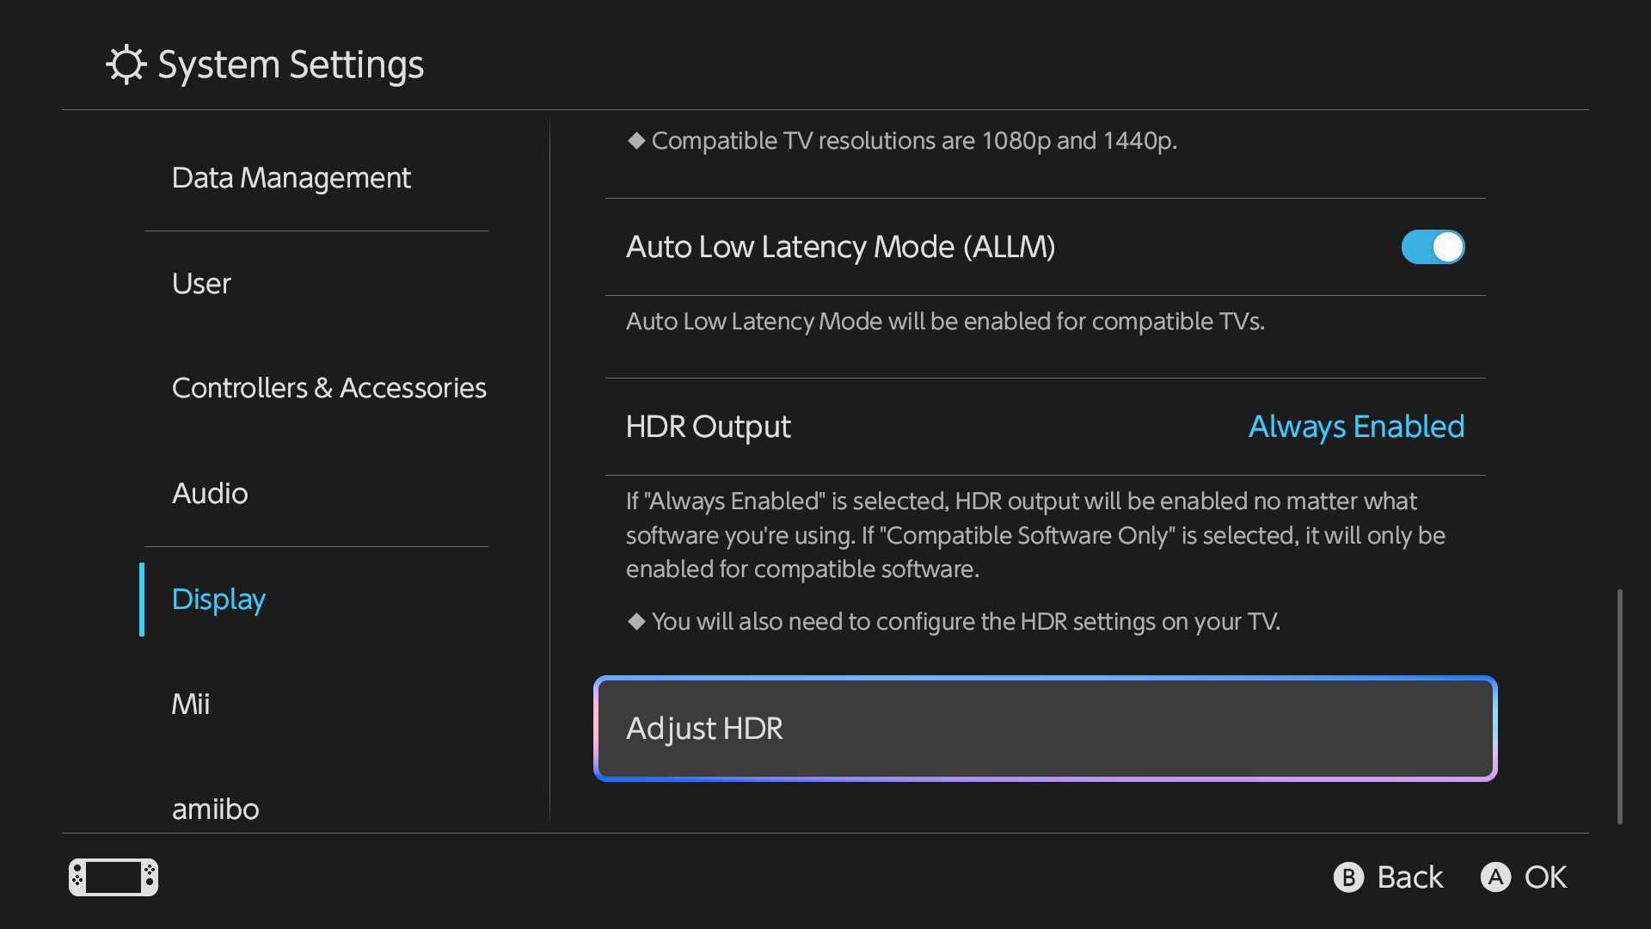This screenshot has width=1651, height=929.
Task: Select the Audio settings category
Action: 210,494
